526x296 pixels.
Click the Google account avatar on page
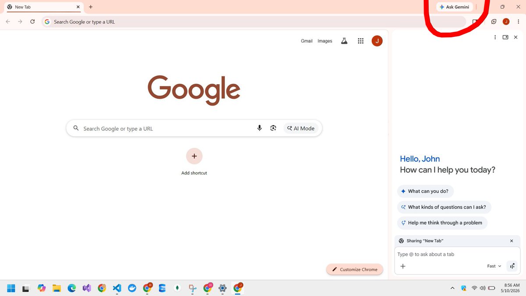pyautogui.click(x=377, y=41)
